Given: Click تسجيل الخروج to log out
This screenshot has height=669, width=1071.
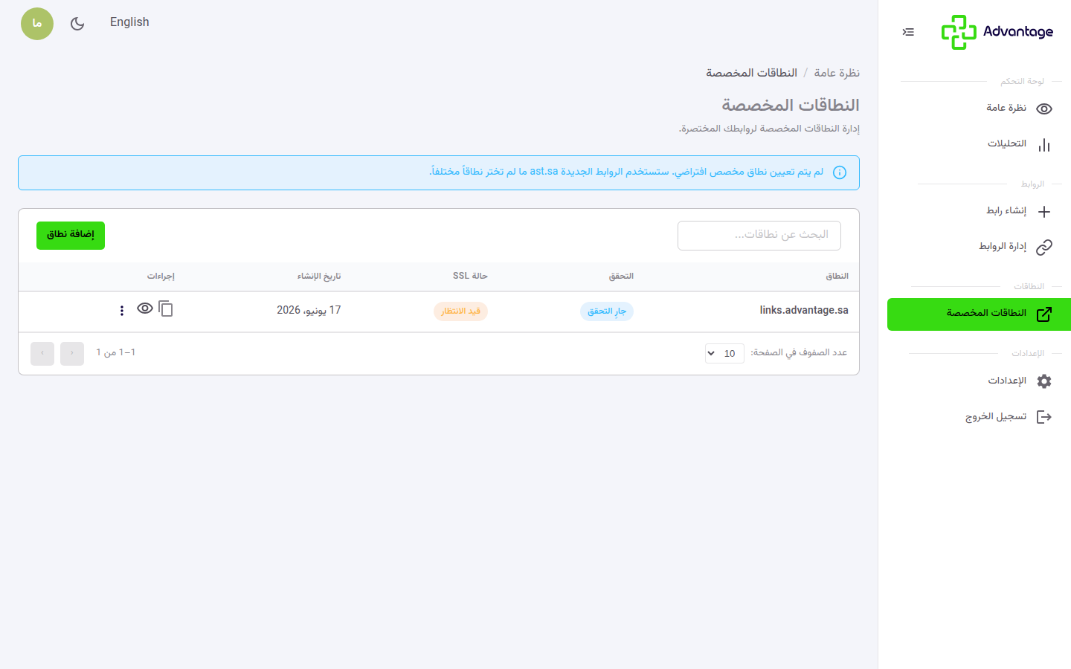Looking at the screenshot, I should tap(979, 416).
